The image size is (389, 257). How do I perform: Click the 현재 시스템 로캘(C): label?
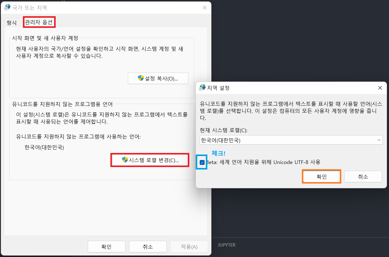pyautogui.click(x=224, y=130)
